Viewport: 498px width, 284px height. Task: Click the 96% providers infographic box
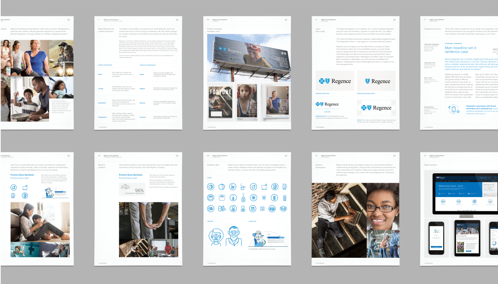pos(132,189)
